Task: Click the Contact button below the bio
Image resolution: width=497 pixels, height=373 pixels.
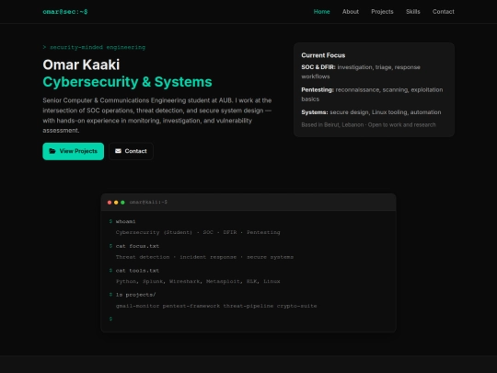Action: coord(131,151)
